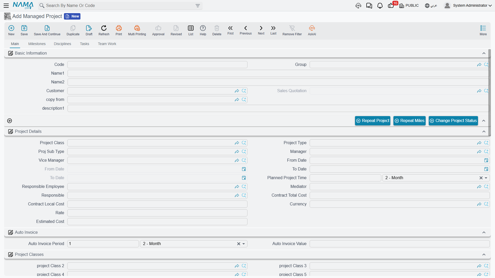Open chat messages icon

click(369, 6)
